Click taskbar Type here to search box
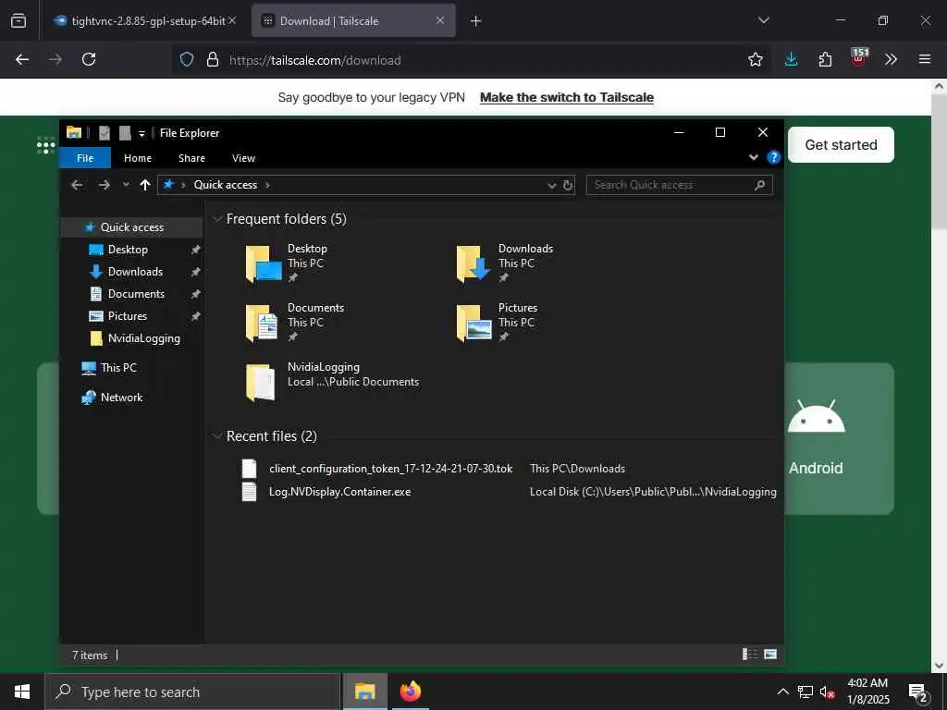This screenshot has height=710, width=947. click(x=192, y=692)
